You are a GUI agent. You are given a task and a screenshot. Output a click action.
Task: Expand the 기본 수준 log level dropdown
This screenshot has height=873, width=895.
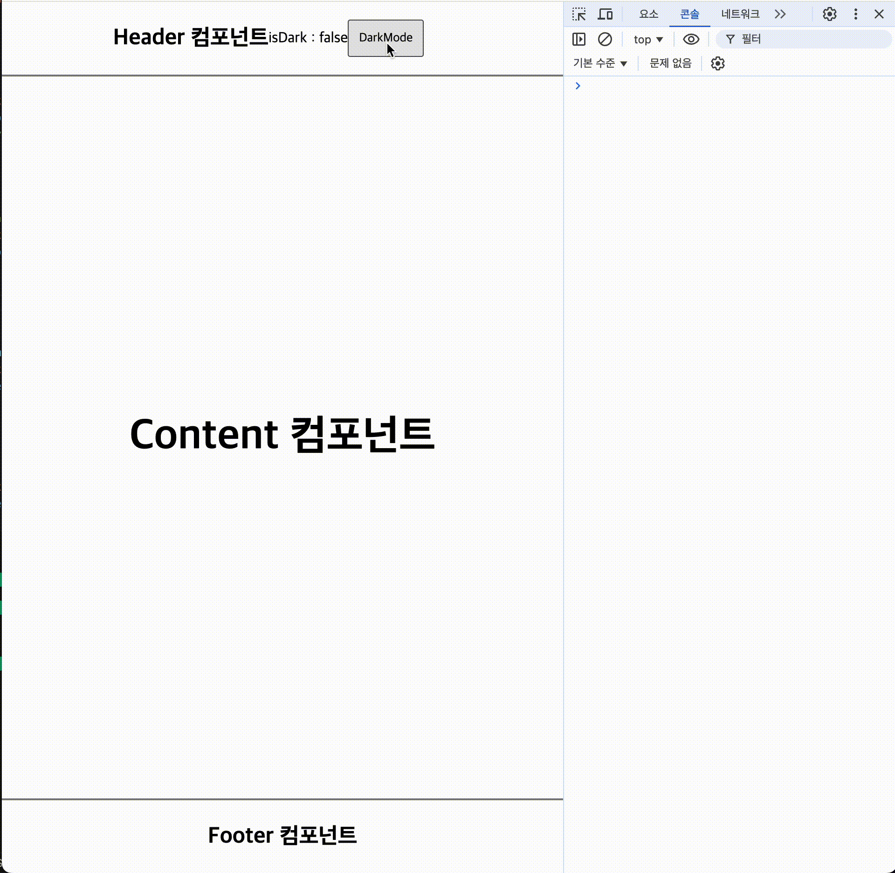click(600, 63)
